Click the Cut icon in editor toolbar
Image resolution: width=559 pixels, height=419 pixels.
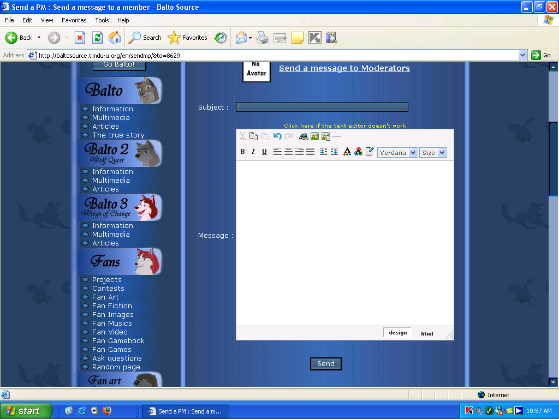pyautogui.click(x=242, y=136)
